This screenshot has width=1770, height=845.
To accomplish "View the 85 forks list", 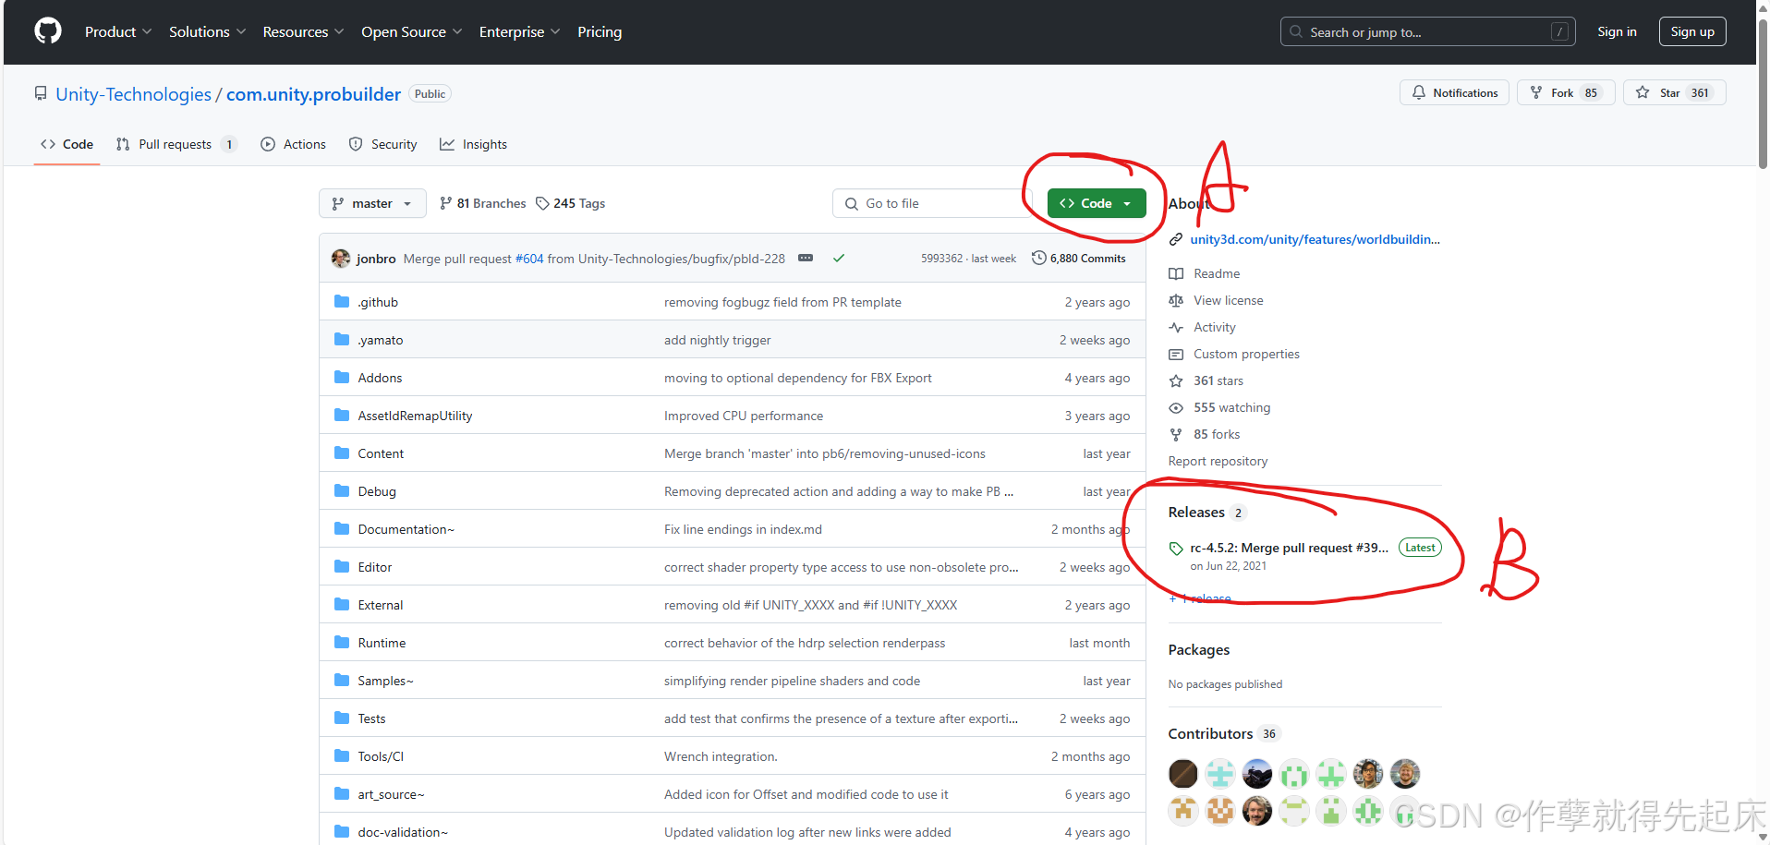I will coord(1216,434).
